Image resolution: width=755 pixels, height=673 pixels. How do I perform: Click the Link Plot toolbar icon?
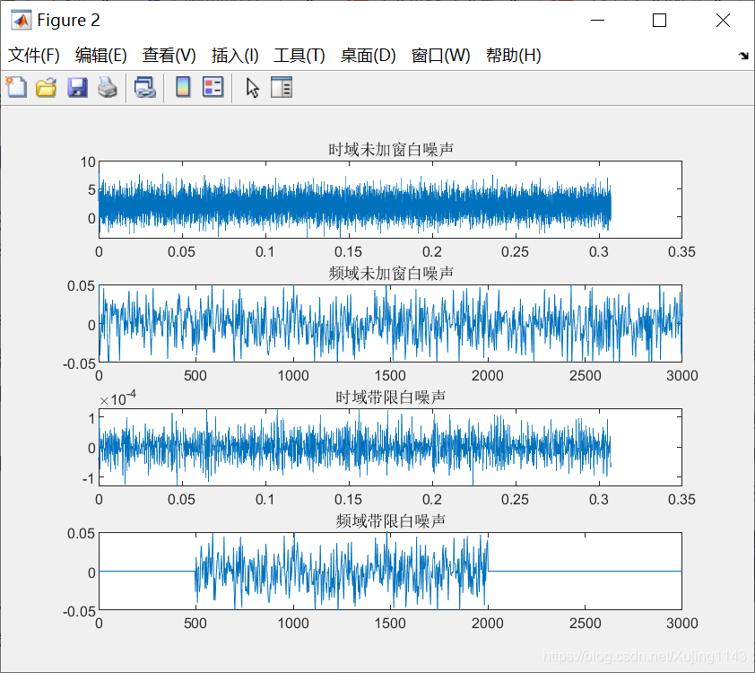click(144, 88)
